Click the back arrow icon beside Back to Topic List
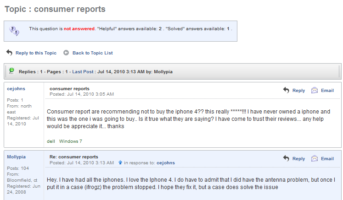This screenshot has width=343, height=200. (66, 53)
